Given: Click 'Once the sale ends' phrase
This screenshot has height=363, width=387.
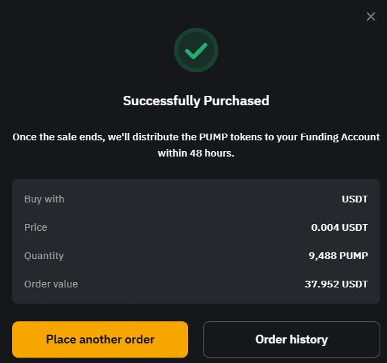Looking at the screenshot, I should click(x=59, y=137).
